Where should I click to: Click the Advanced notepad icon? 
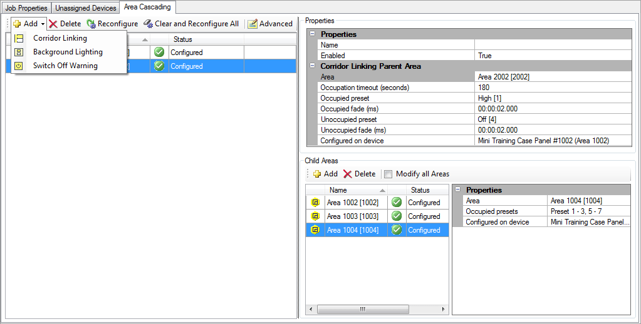(253, 24)
